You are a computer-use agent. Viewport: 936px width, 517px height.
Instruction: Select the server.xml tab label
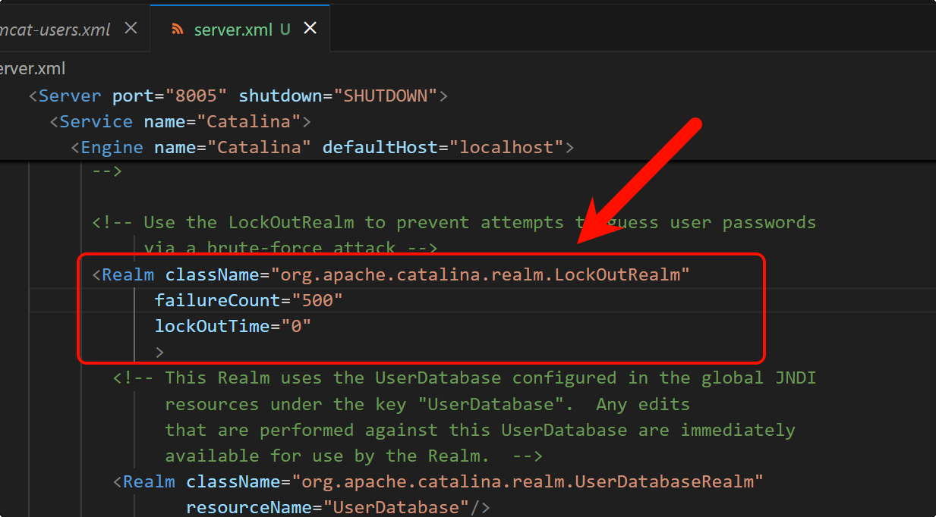pyautogui.click(x=231, y=29)
